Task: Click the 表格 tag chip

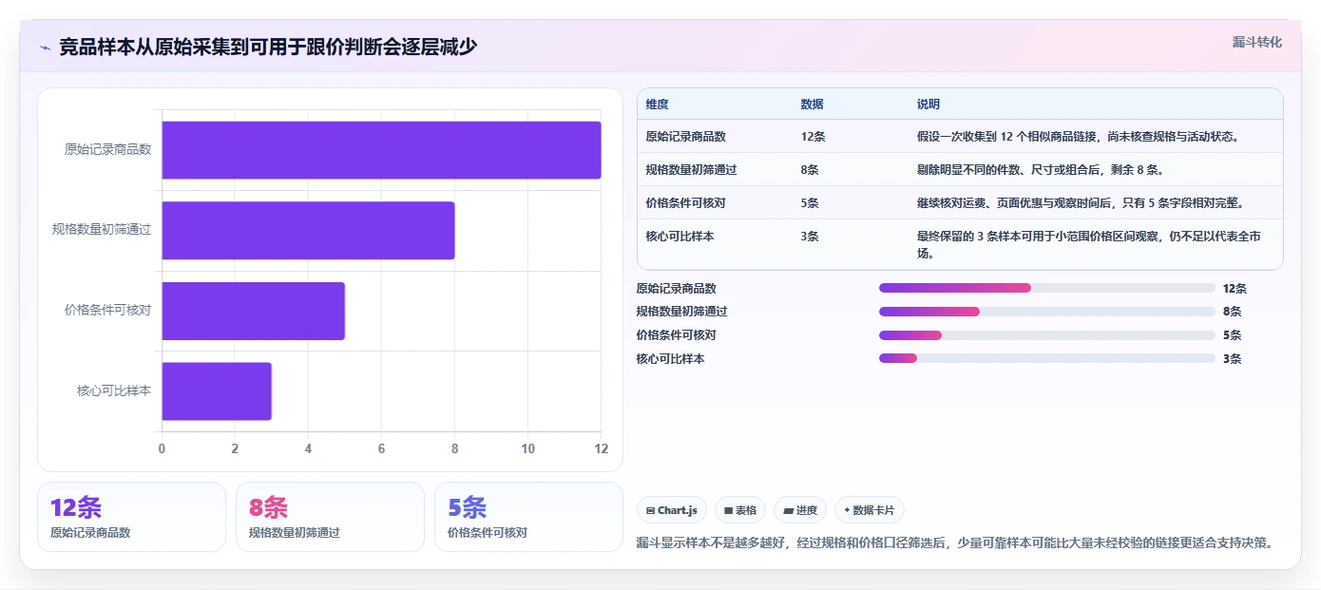Action: [740, 510]
